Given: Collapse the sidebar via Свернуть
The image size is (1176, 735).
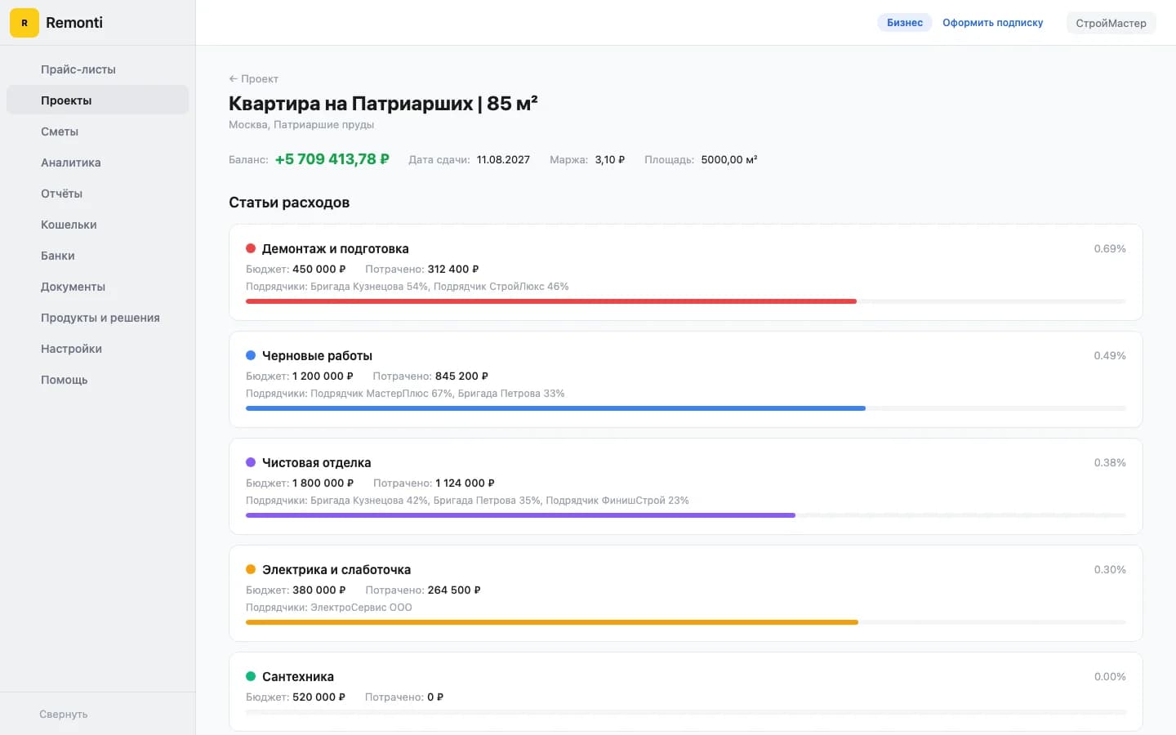Looking at the screenshot, I should (62, 714).
